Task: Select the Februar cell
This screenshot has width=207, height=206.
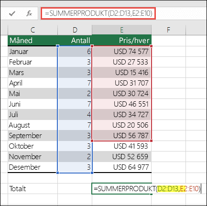Action: click(x=33, y=62)
